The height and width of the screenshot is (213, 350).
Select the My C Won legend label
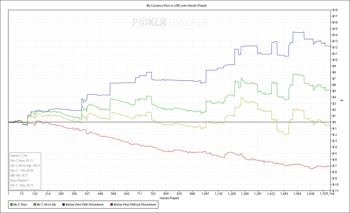22,205
